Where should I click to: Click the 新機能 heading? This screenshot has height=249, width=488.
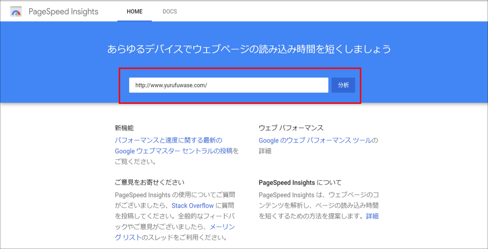click(x=124, y=128)
